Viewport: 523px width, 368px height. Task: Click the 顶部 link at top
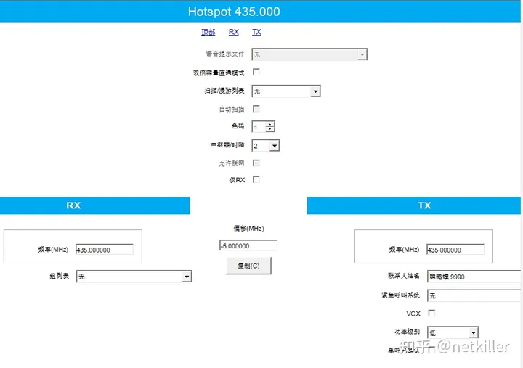click(208, 32)
